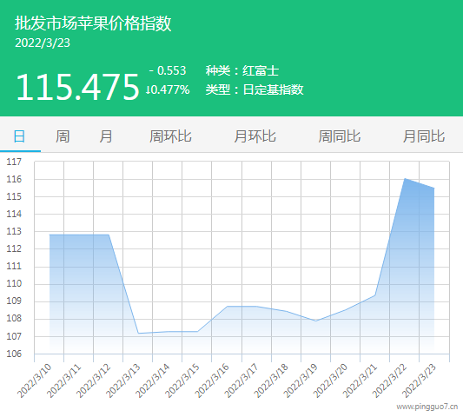
Task: Open the 周环比 tab
Action: 170,136
